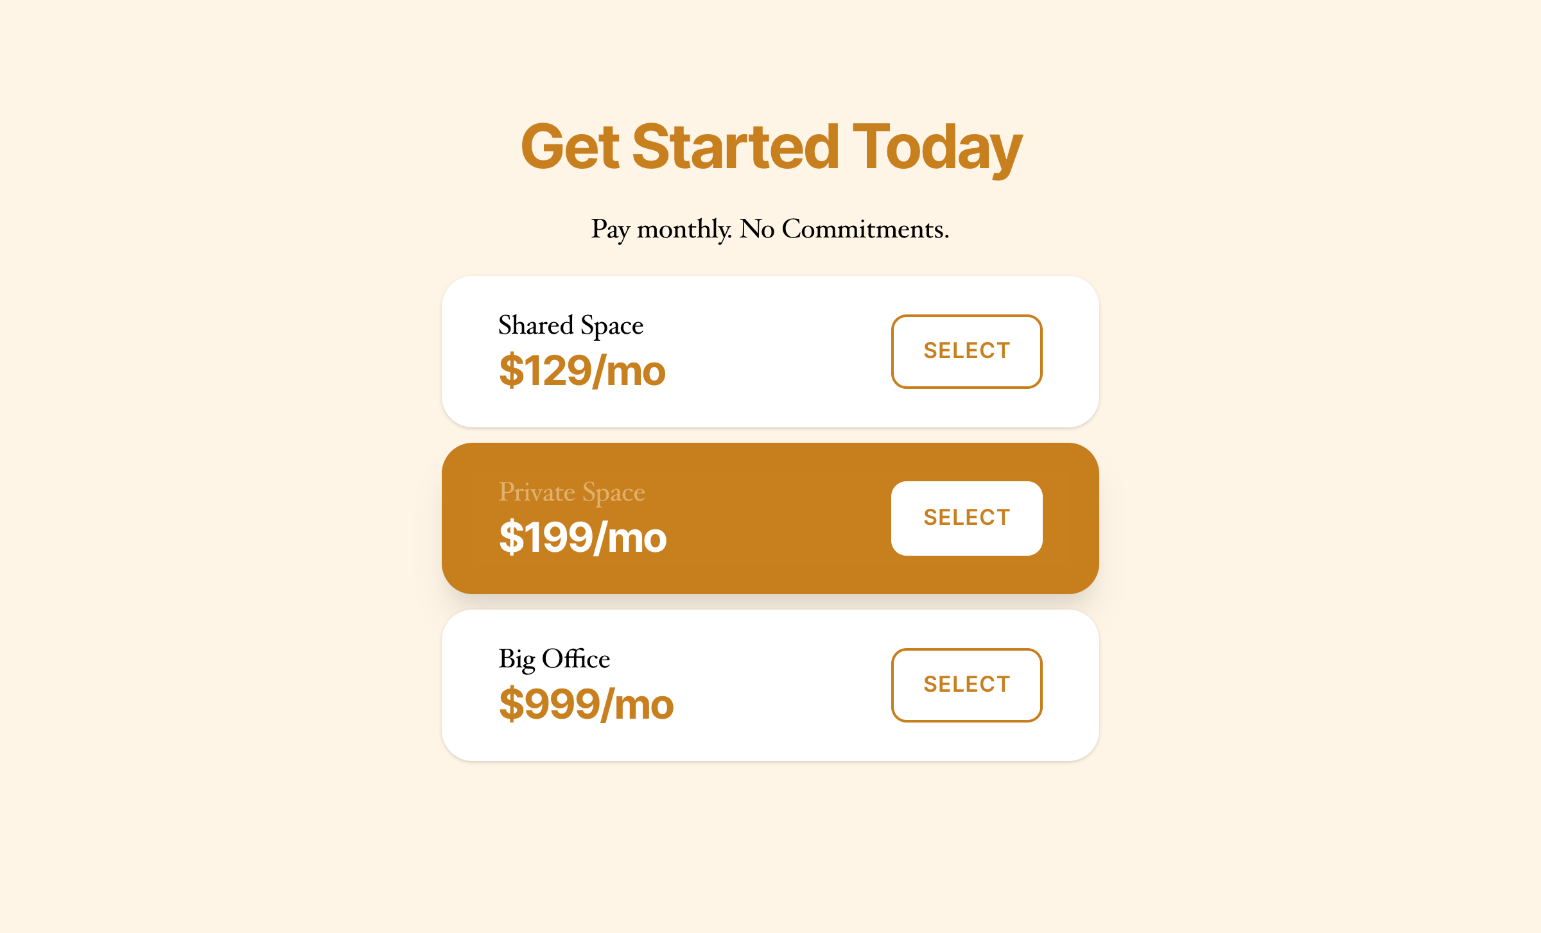This screenshot has width=1541, height=933.
Task: Click the Get Started Today heading
Action: (770, 148)
